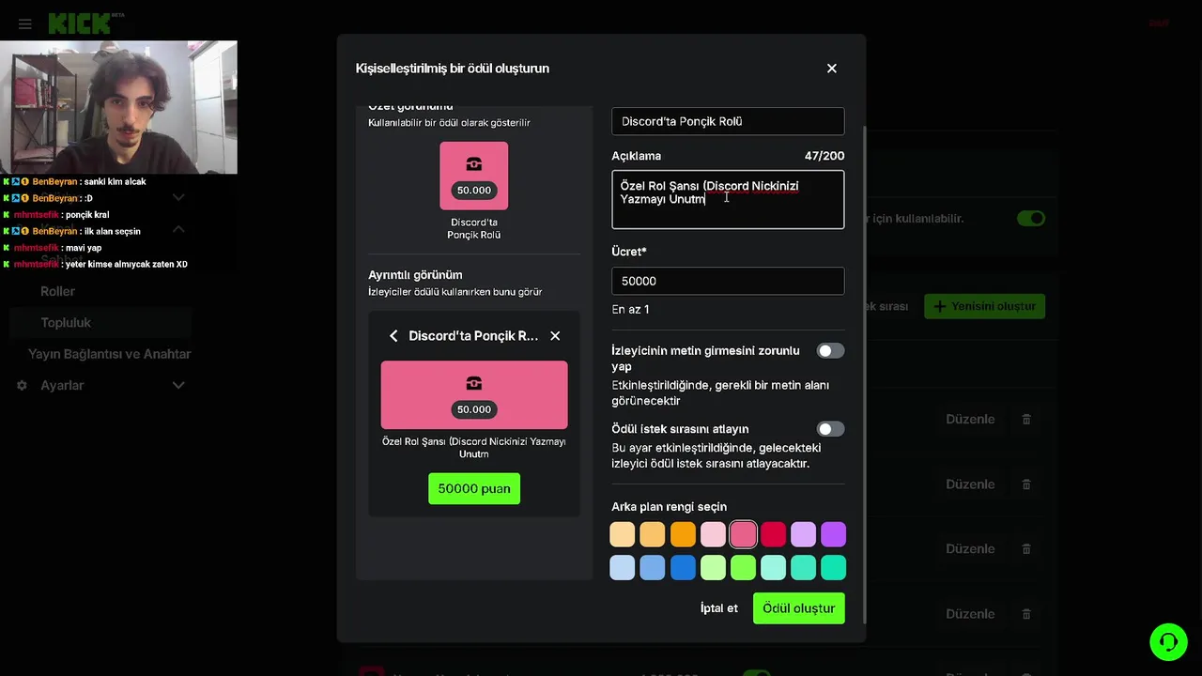The height and width of the screenshot is (676, 1202).
Task: Click the green 50000 puan preview button
Action: 474,488
